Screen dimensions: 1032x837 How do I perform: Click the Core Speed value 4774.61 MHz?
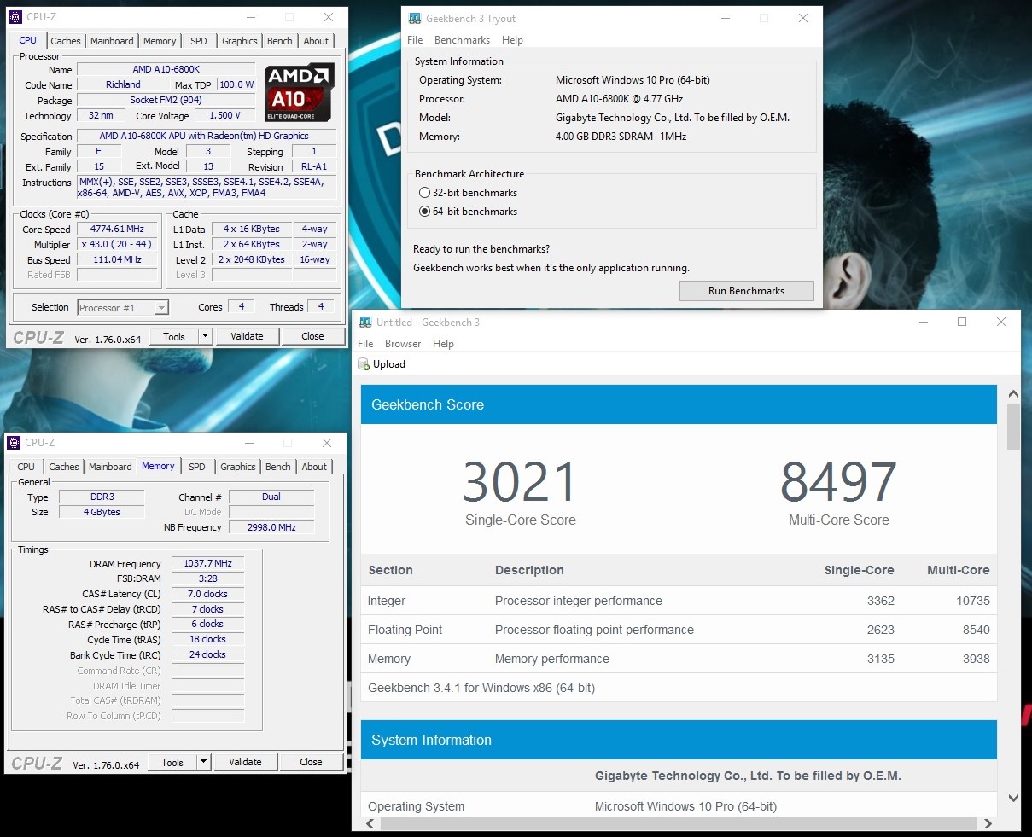tap(117, 229)
